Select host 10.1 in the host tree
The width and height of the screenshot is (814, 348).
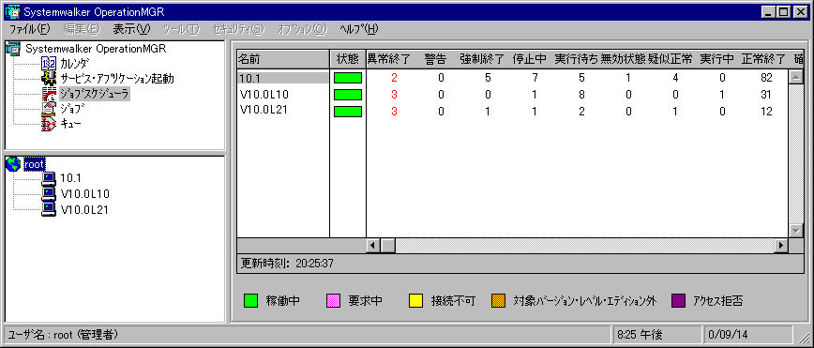[x=70, y=179]
